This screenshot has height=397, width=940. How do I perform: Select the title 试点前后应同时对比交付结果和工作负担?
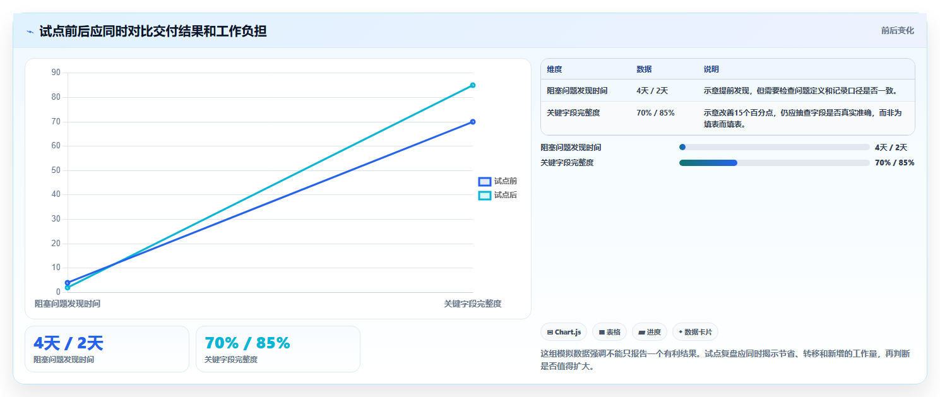(x=153, y=31)
